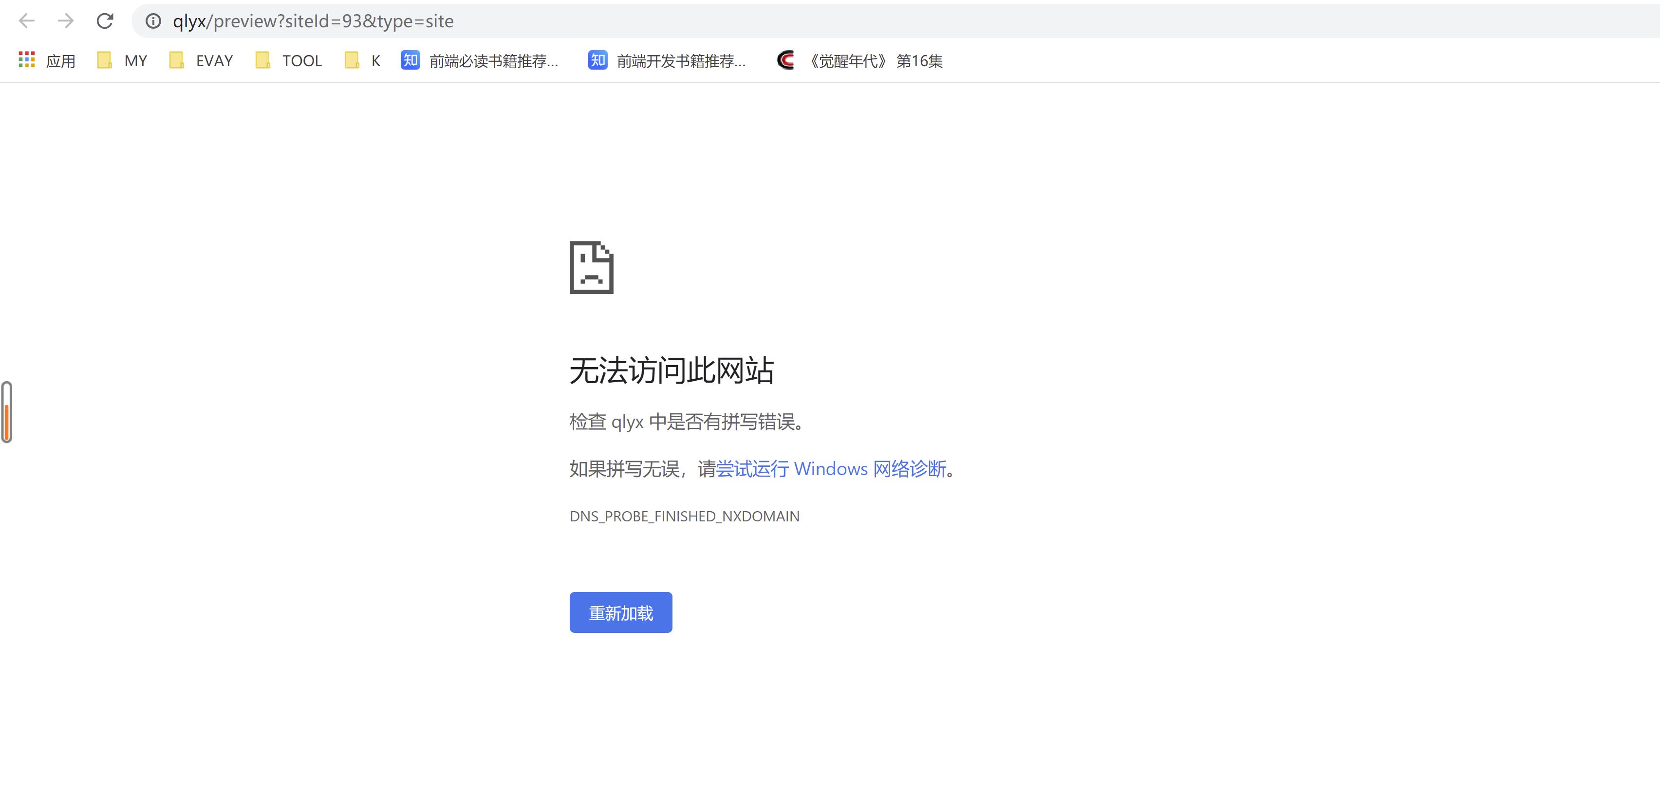Click the browser back arrow

tap(26, 21)
